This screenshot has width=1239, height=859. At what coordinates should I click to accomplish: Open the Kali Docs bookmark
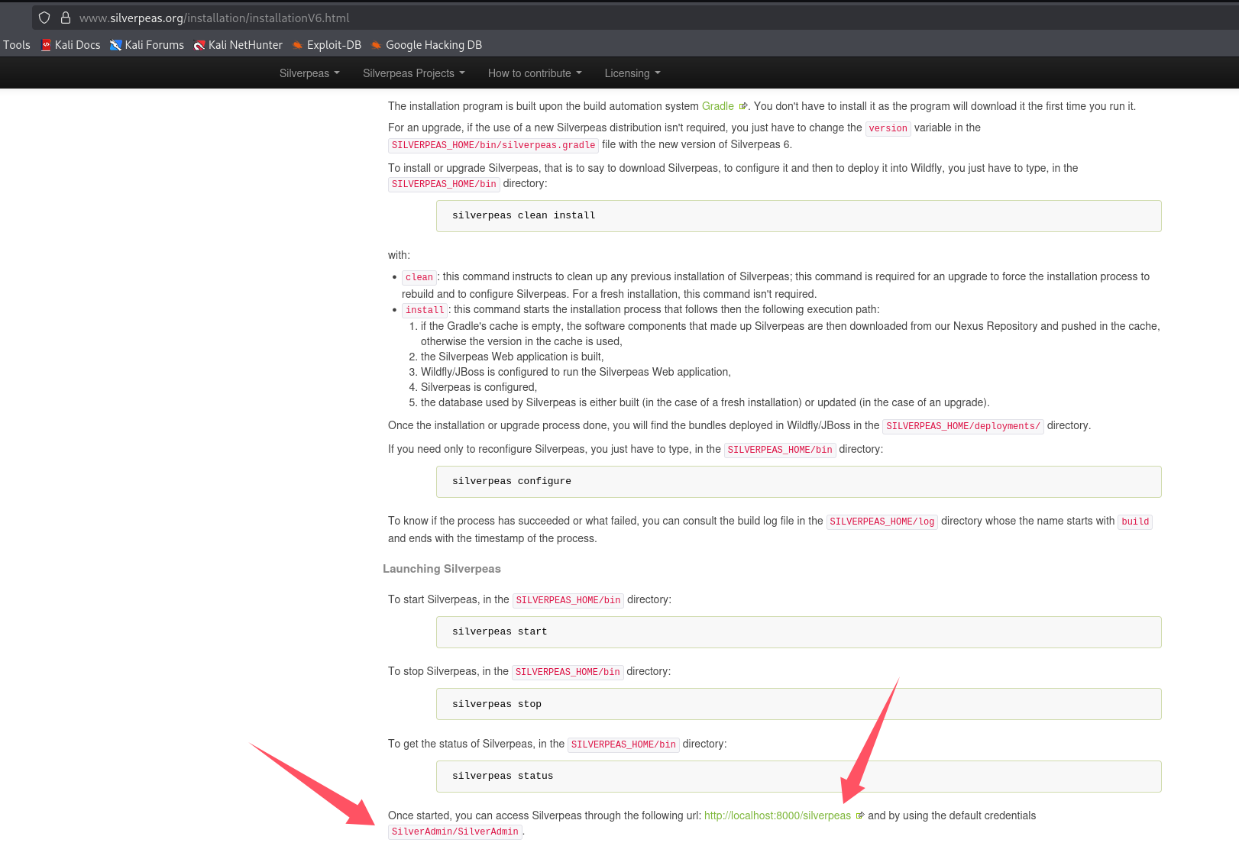(x=70, y=45)
